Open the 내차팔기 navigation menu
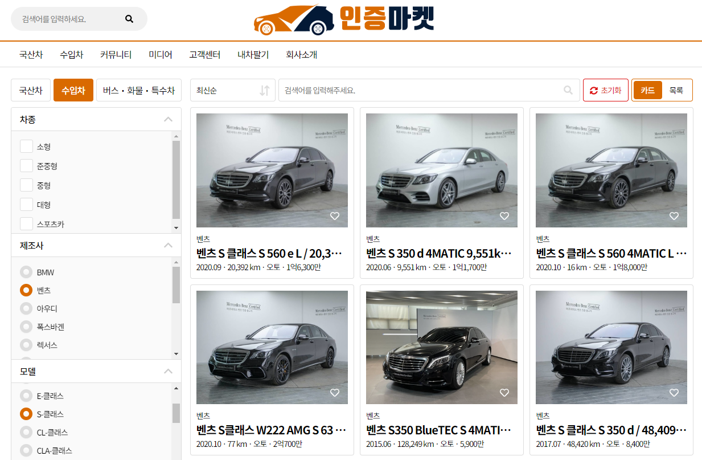This screenshot has width=702, height=460. tap(253, 55)
